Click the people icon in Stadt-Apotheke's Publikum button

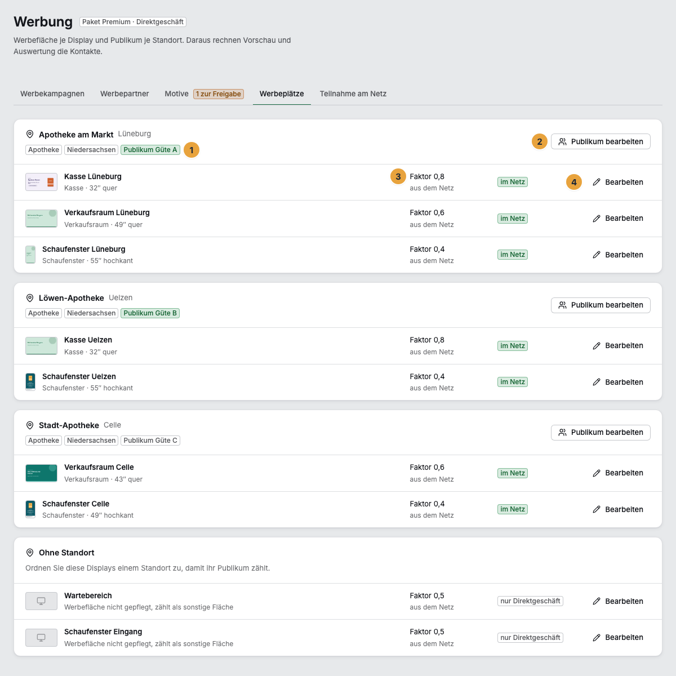562,433
